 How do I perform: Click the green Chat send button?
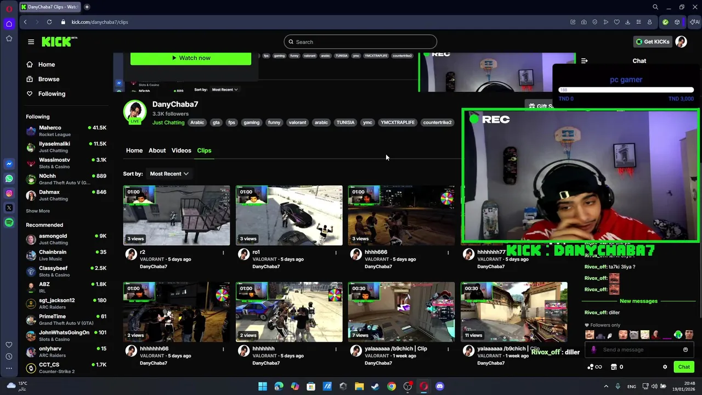click(684, 367)
